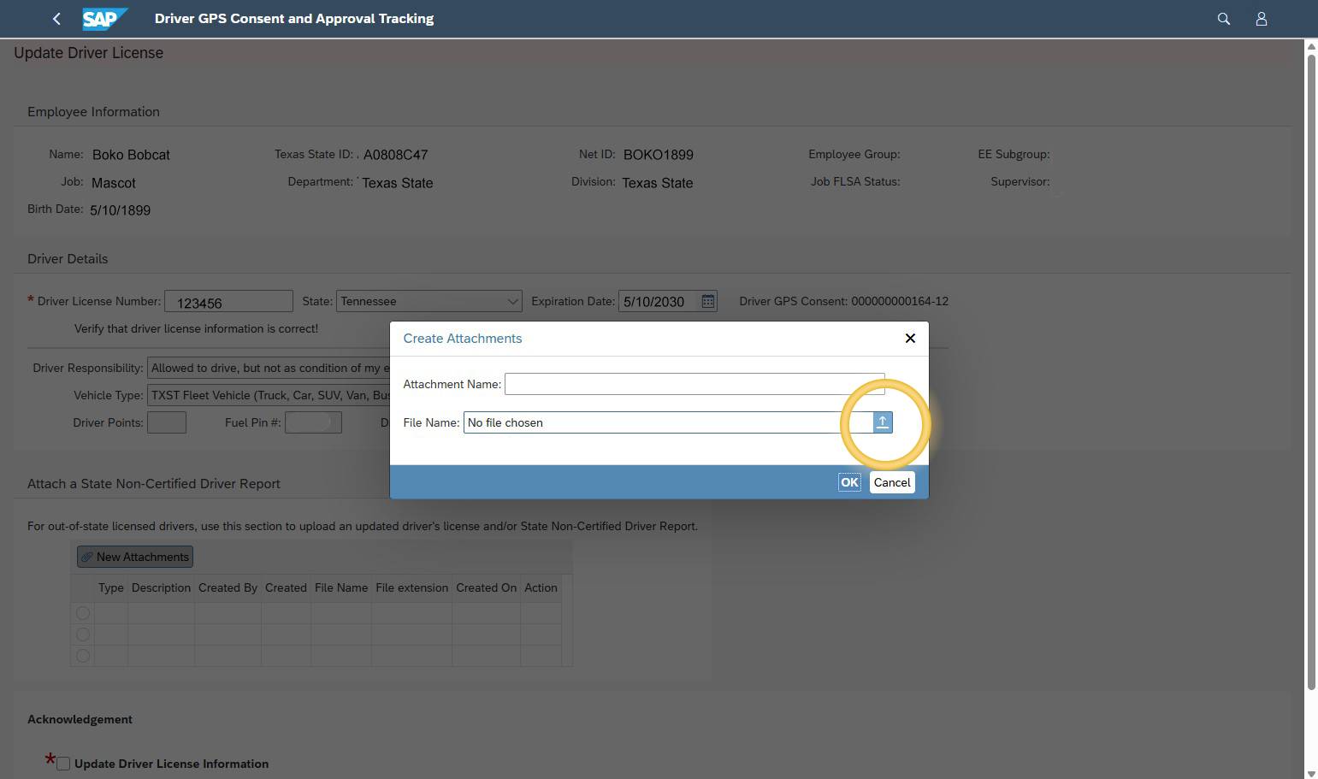Click the New Attachments button
The height and width of the screenshot is (779, 1318).
[134, 556]
